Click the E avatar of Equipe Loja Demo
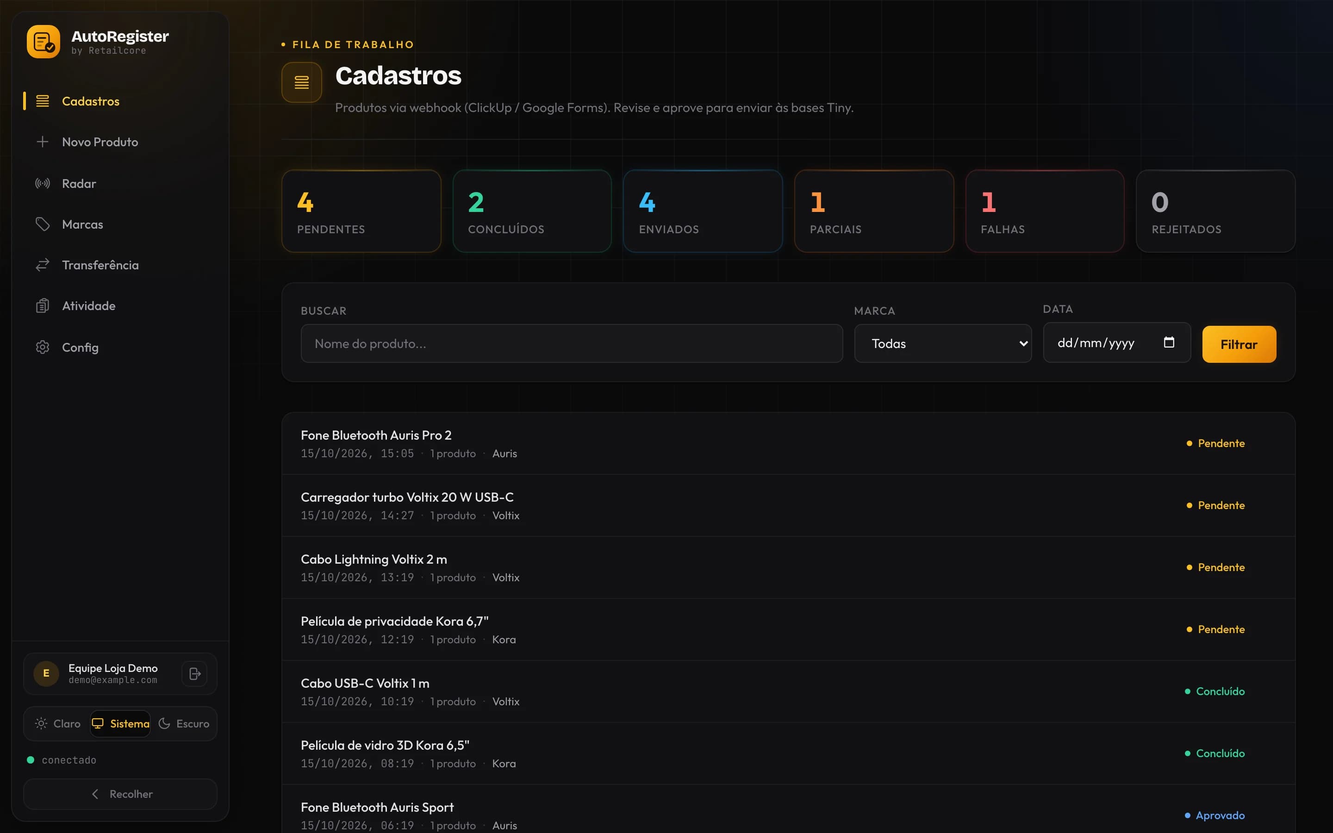The width and height of the screenshot is (1333, 833). tap(46, 674)
